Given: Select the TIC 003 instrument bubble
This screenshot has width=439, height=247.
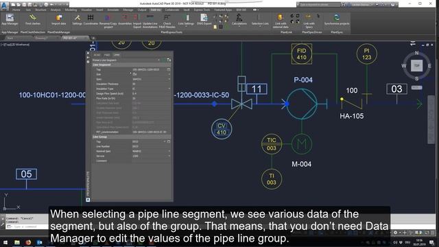Looking at the screenshot, I should tap(272, 144).
